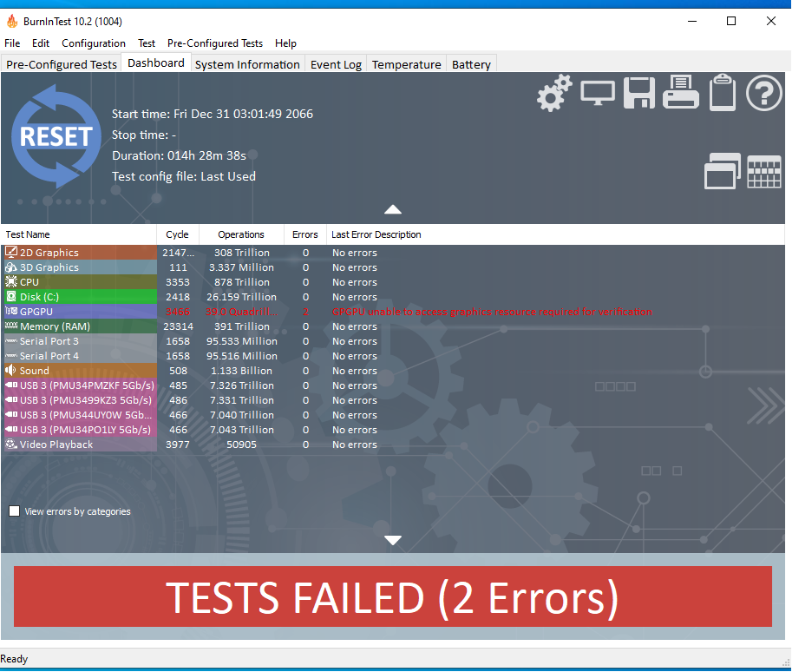
Task: Open the Pre-Configured Tests menu
Action: (x=214, y=43)
